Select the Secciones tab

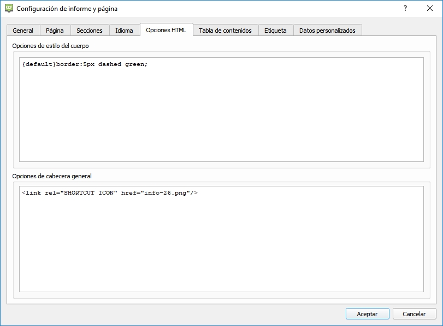(90, 31)
